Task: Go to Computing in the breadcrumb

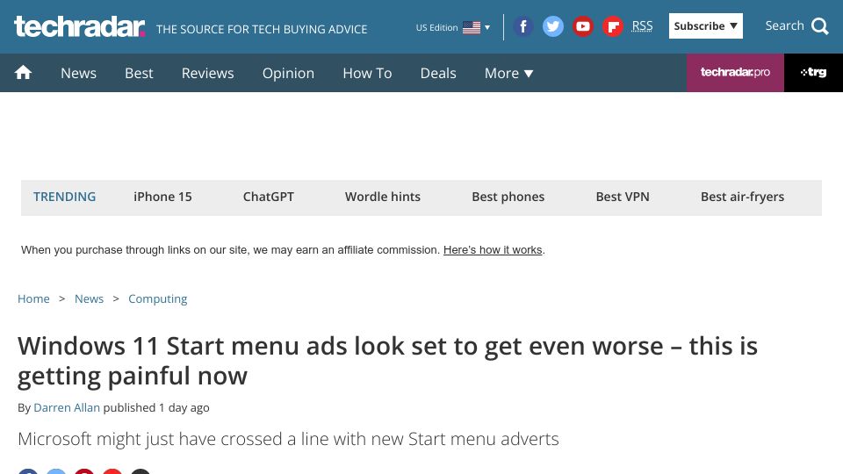Action: [157, 298]
